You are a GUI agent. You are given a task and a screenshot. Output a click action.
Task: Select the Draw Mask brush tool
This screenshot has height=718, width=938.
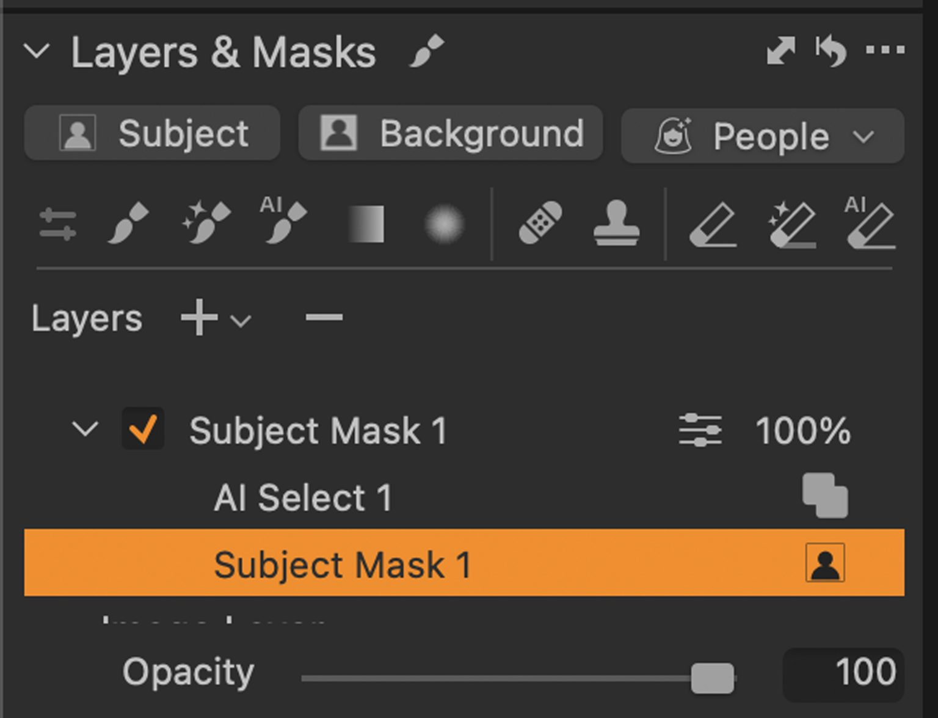point(128,224)
